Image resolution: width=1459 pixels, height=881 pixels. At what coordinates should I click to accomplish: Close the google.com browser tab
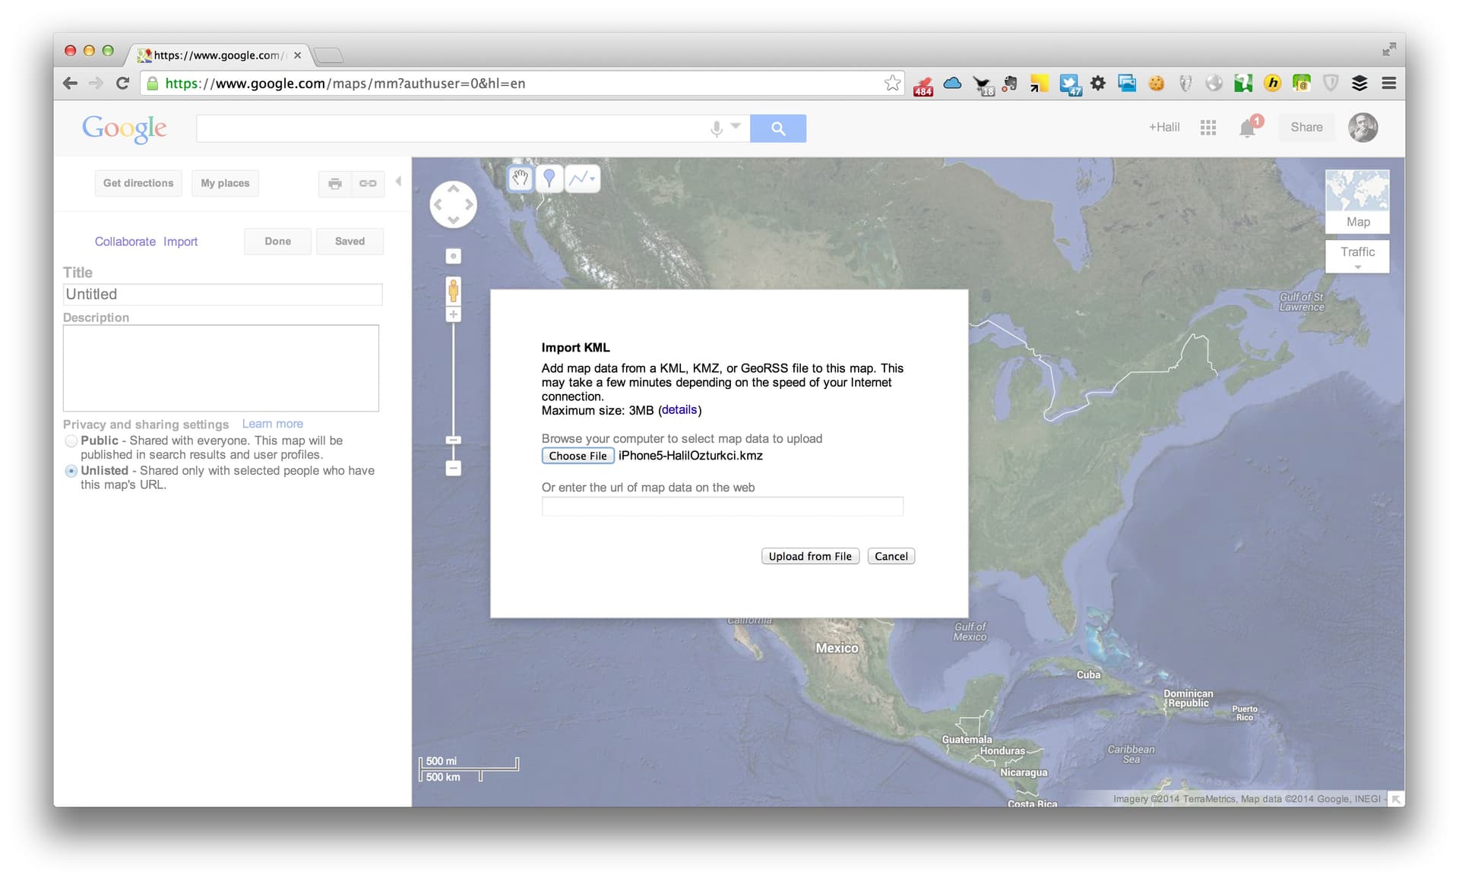point(298,55)
